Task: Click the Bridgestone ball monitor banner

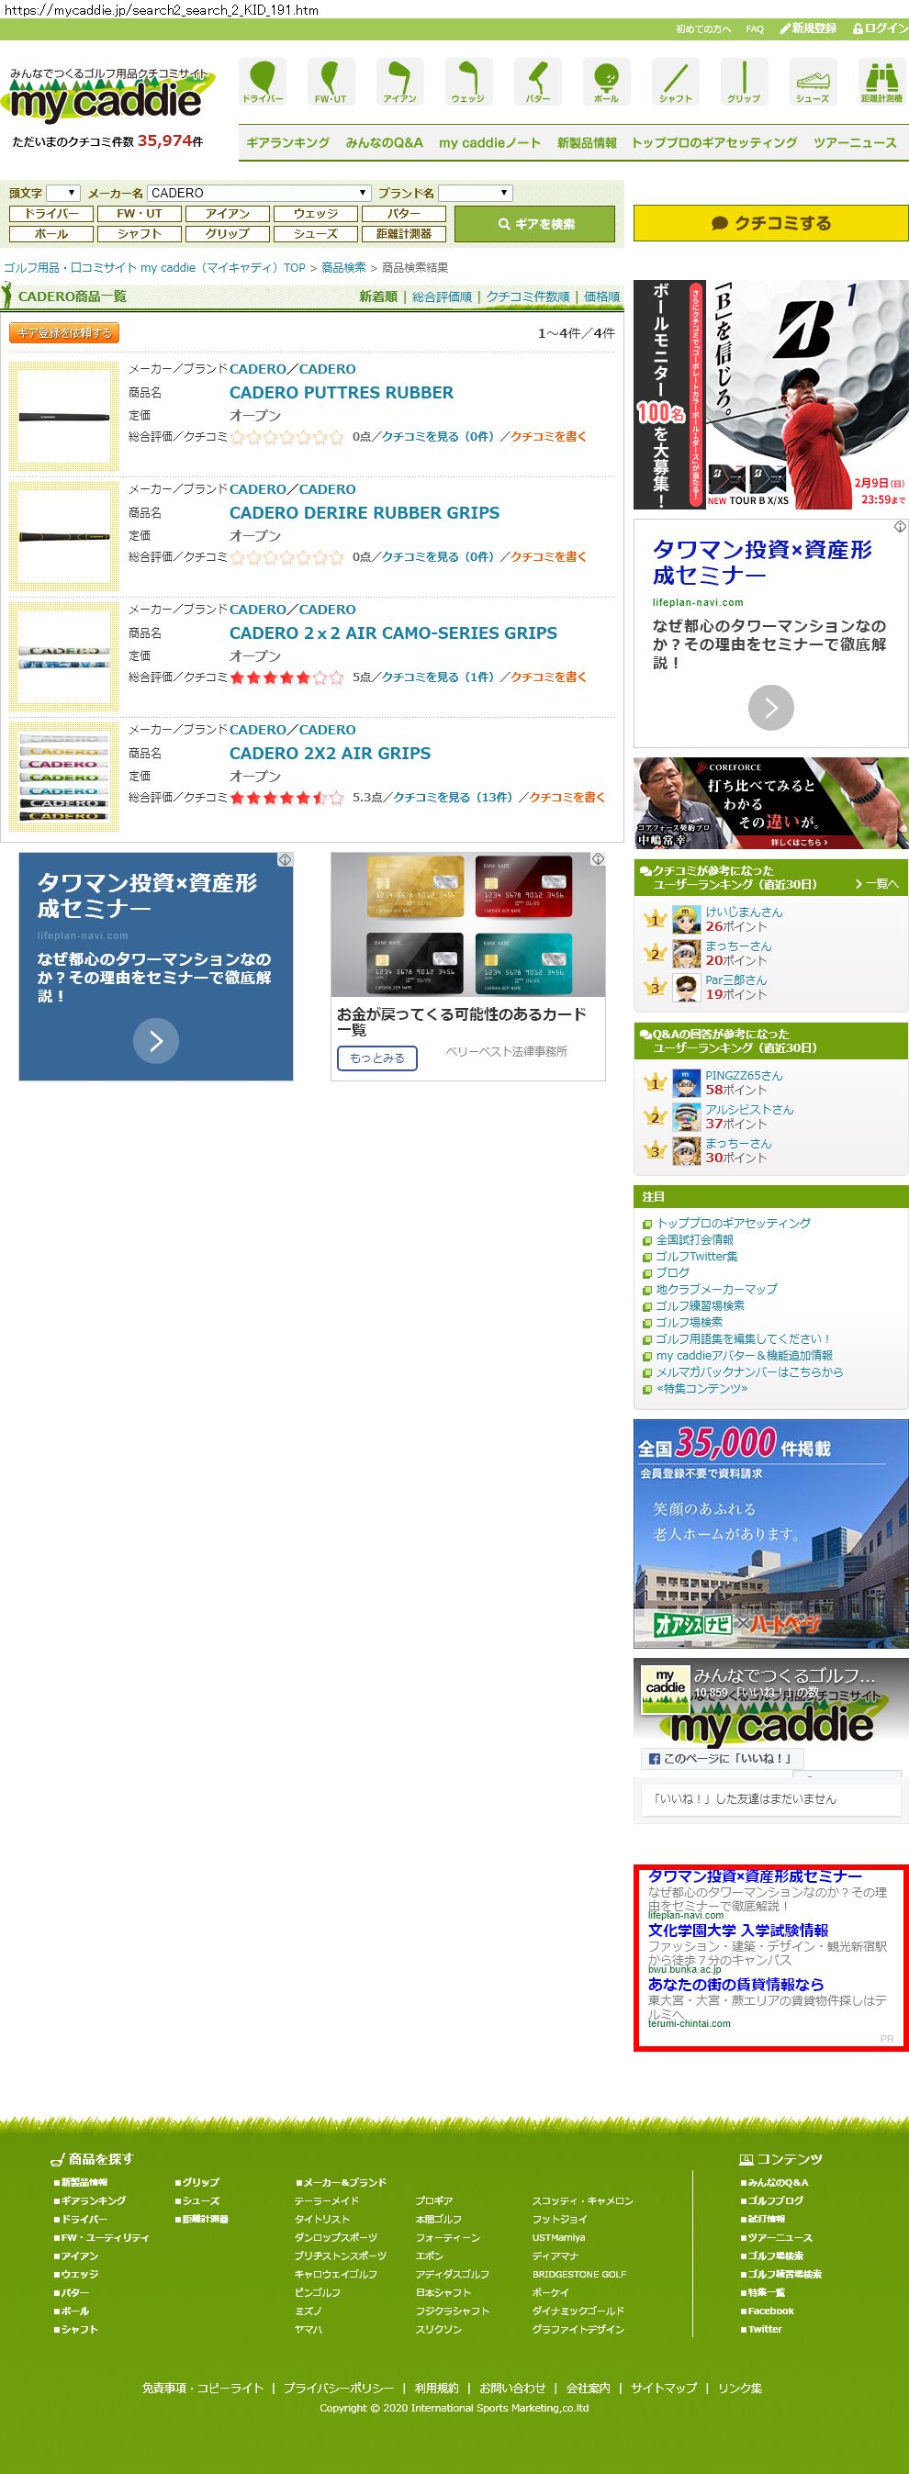Action: coord(770,395)
